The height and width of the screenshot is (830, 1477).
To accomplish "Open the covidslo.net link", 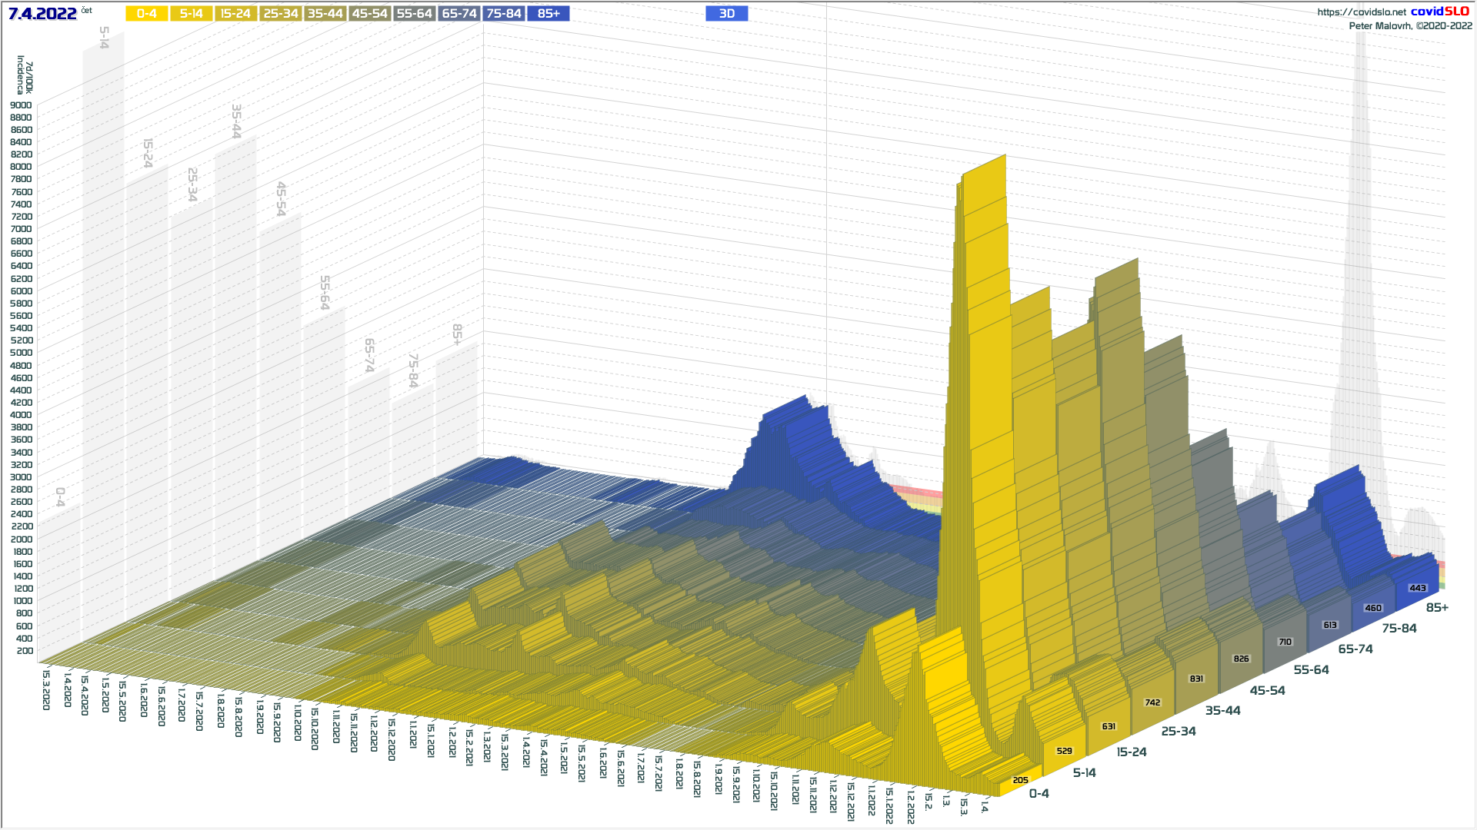I will click(1361, 12).
